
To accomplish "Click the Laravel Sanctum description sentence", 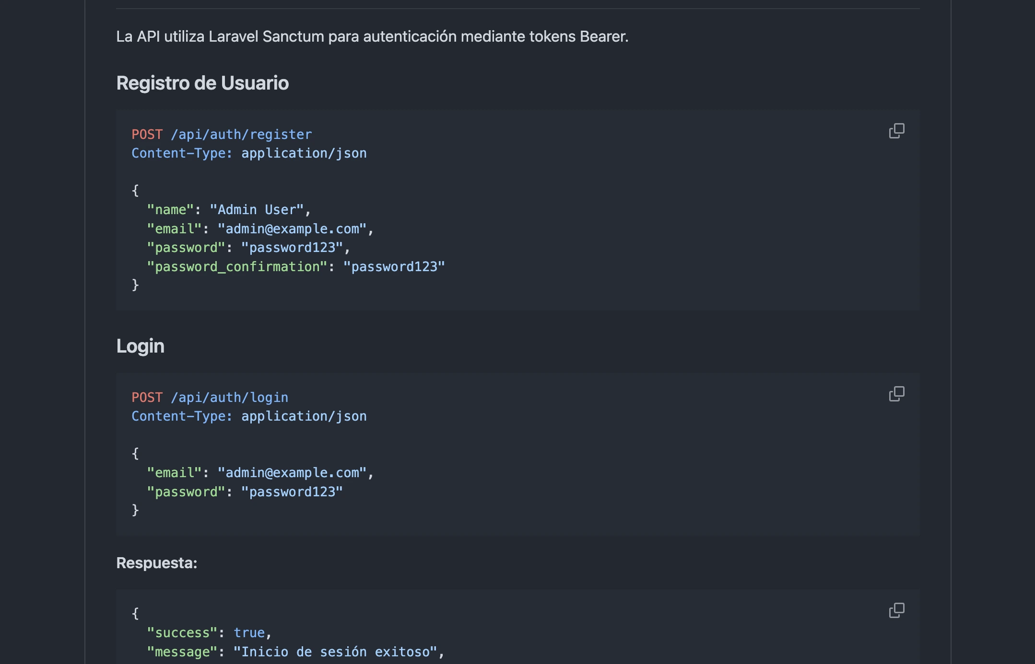I will (372, 36).
